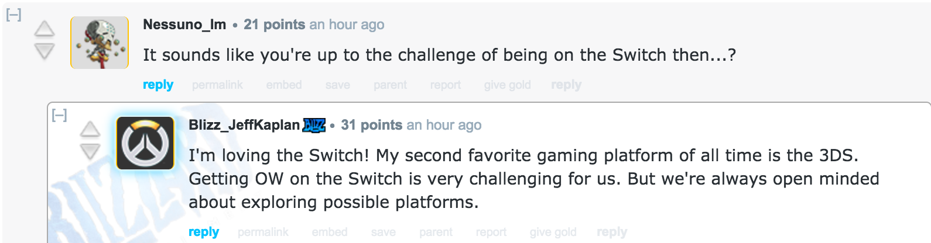Screen dimensions: 931x243
Task: Upvote Blizz_JeffKaplan's comment
Action: click(x=90, y=129)
